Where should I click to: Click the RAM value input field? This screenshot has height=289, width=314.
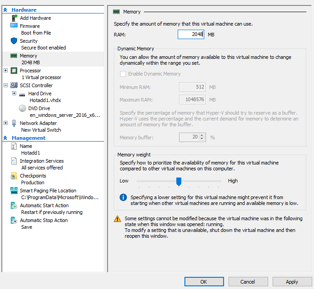(191, 34)
